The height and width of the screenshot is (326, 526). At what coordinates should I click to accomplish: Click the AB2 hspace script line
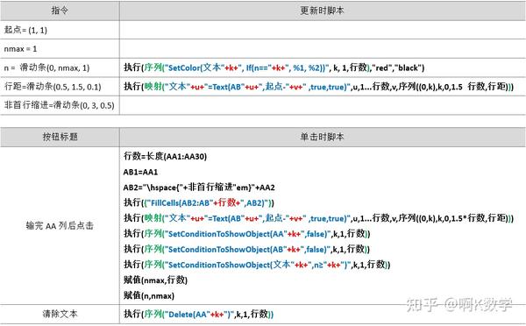click(x=199, y=188)
